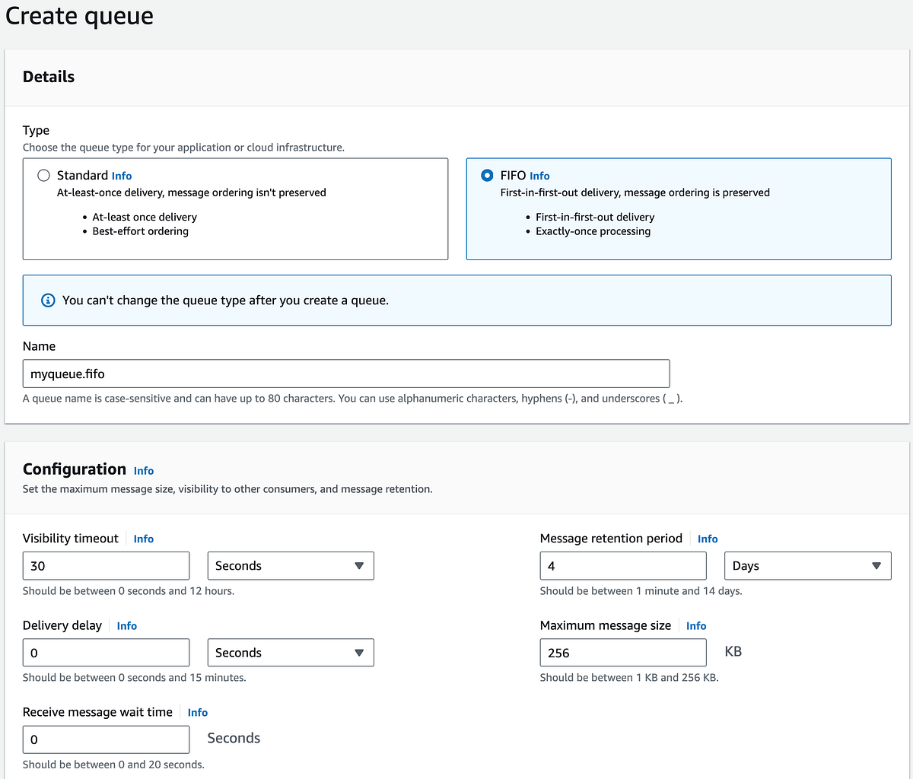This screenshot has height=779, width=913.
Task: Click the circled-i icon in the notice banner
Action: (x=48, y=300)
